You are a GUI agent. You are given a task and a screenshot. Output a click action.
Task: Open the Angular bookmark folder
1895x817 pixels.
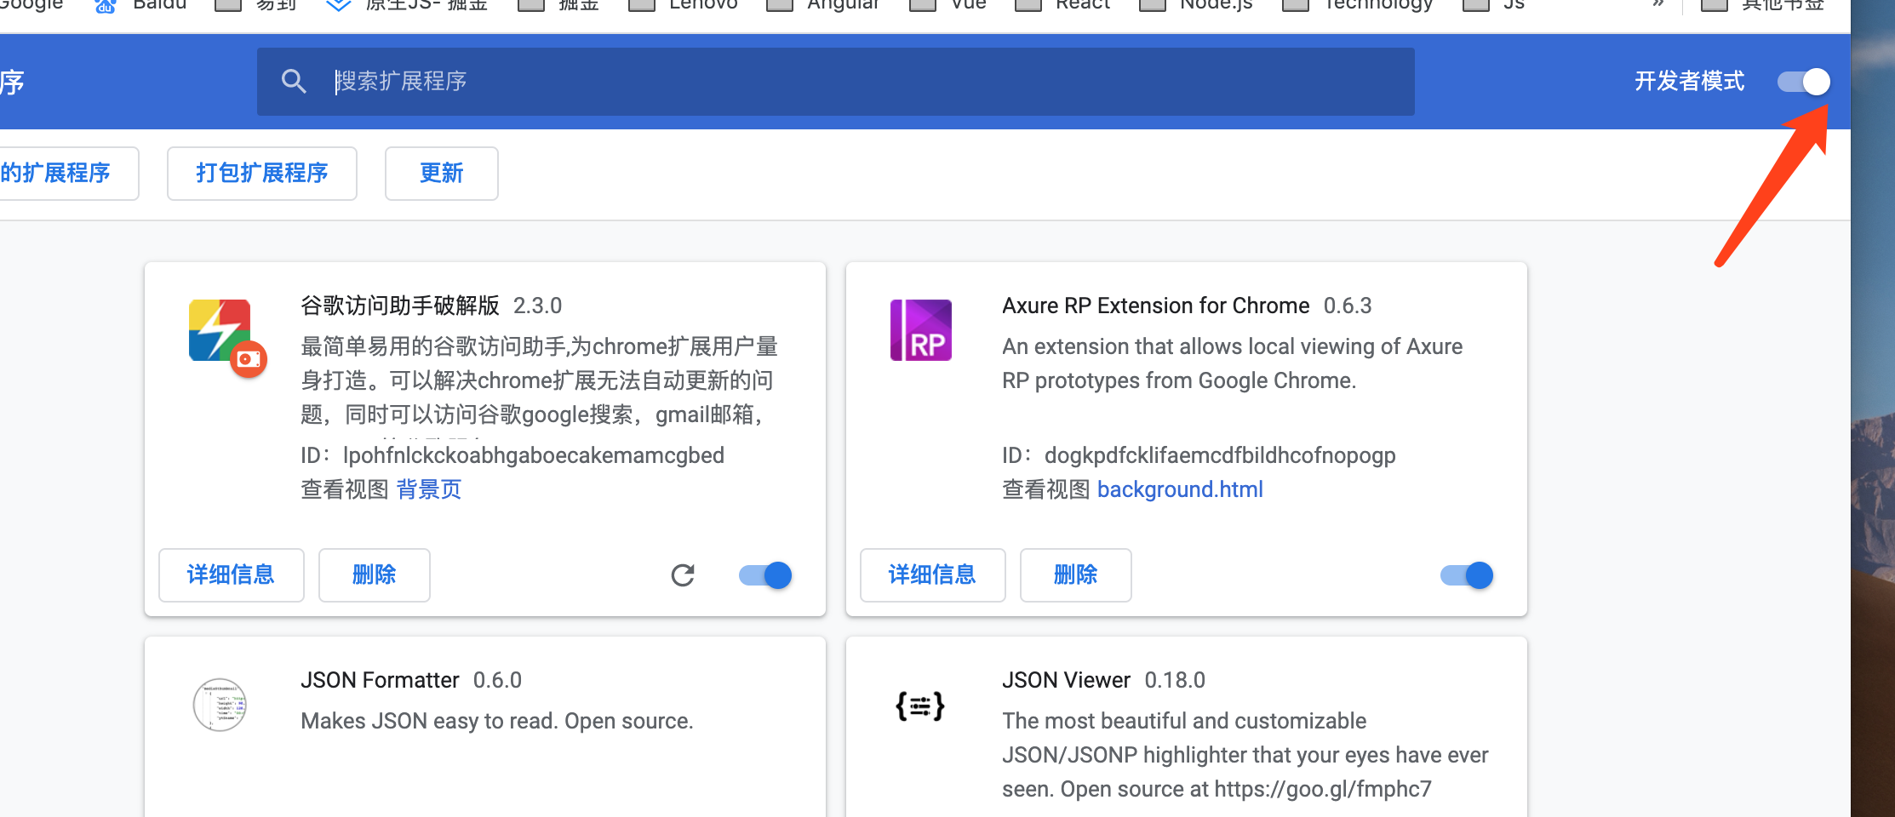[x=824, y=5]
